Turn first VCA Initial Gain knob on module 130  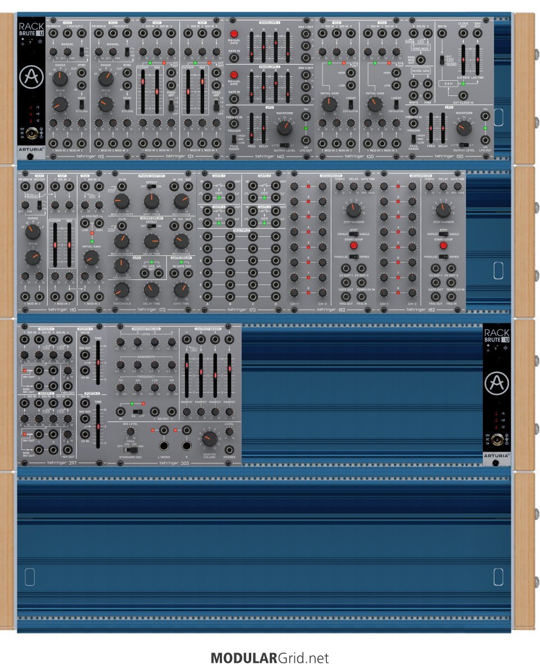pyautogui.click(x=329, y=104)
